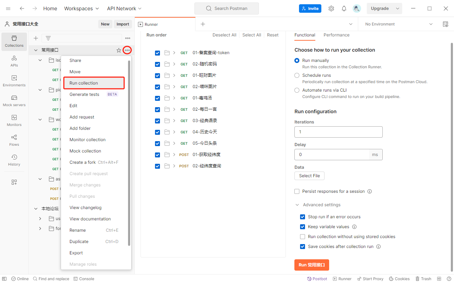The height and width of the screenshot is (283, 454).
Task: Open the settings gear icon
Action: coord(331,8)
